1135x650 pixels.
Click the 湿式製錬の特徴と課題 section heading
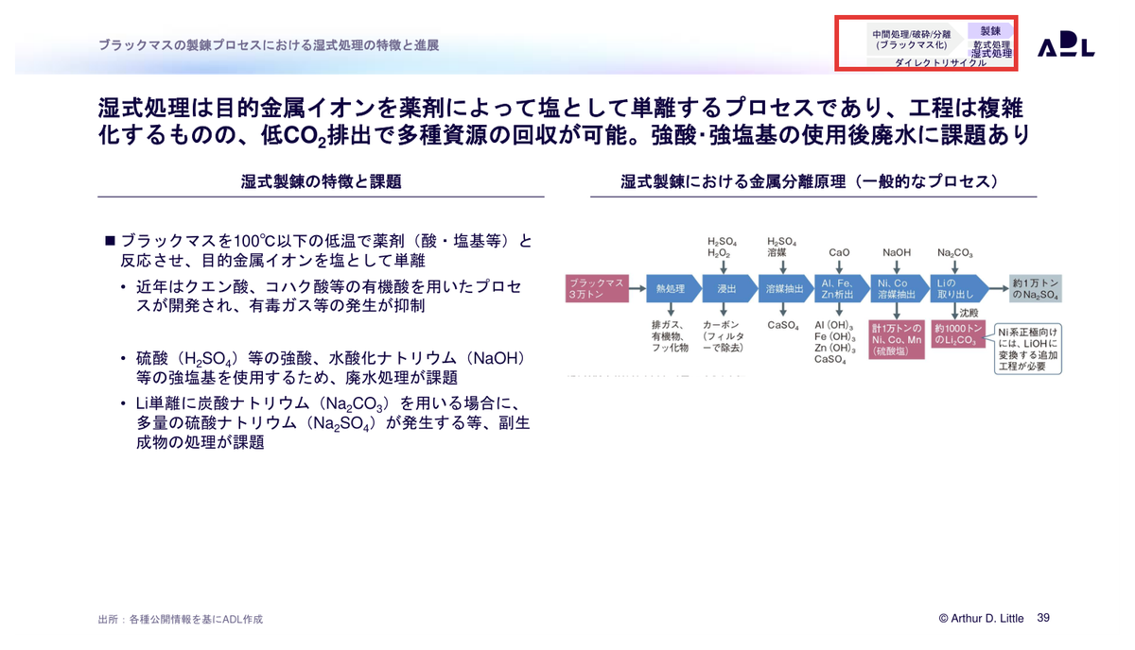click(x=321, y=181)
